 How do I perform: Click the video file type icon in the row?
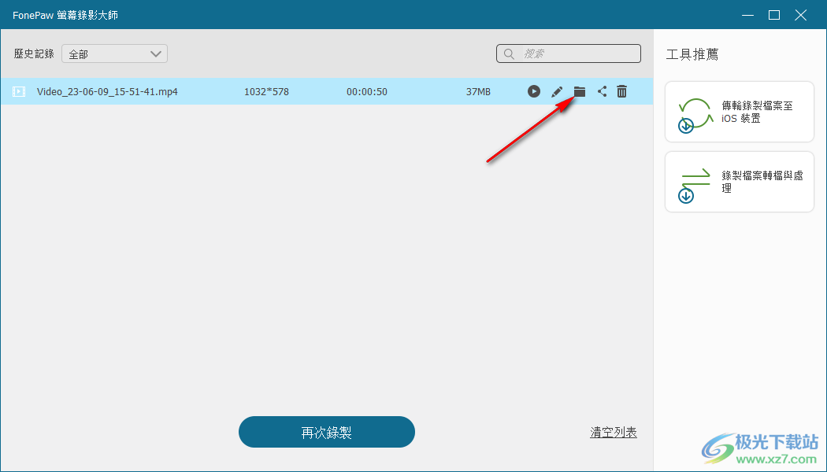pos(19,92)
